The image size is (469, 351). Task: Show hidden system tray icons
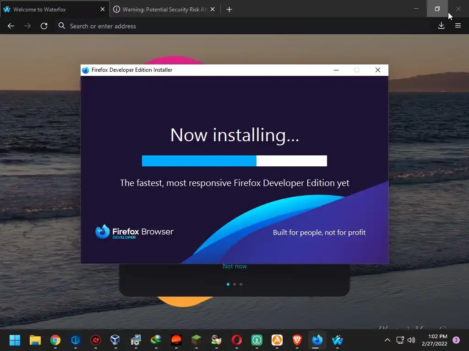click(x=387, y=340)
